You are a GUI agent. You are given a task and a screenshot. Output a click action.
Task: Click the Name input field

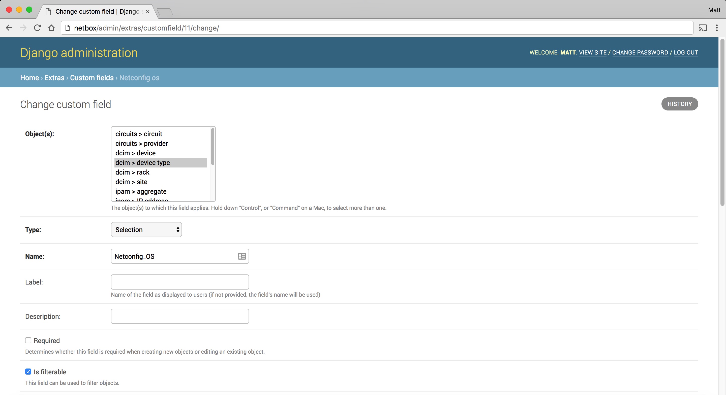tap(180, 256)
